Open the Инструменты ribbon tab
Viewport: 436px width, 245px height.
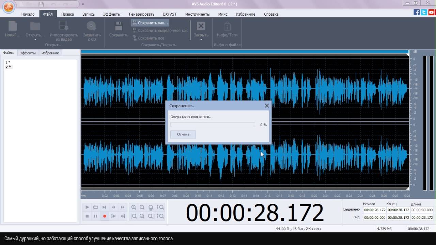pos(197,14)
